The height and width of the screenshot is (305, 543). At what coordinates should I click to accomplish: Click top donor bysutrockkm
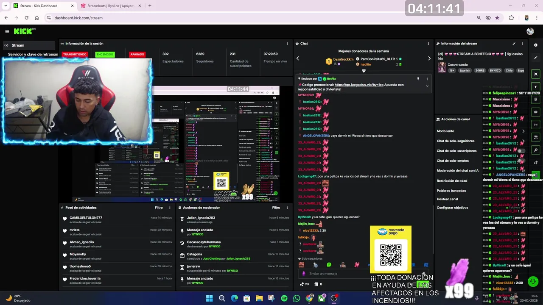tap(343, 59)
